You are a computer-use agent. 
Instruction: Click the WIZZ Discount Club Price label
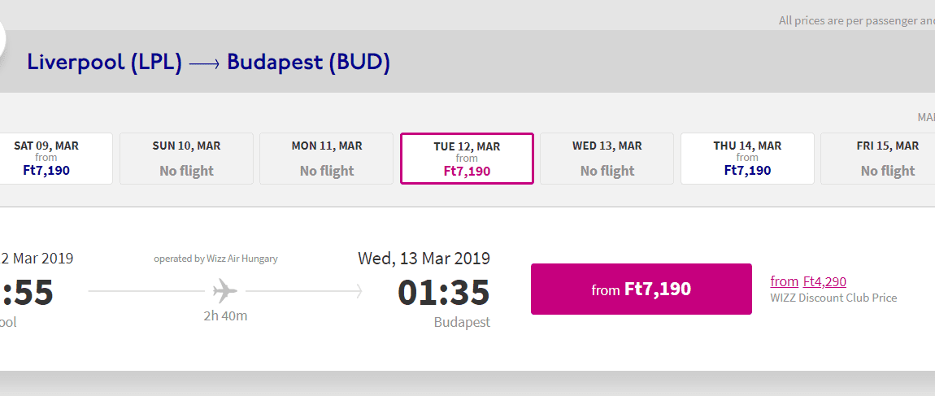point(833,298)
